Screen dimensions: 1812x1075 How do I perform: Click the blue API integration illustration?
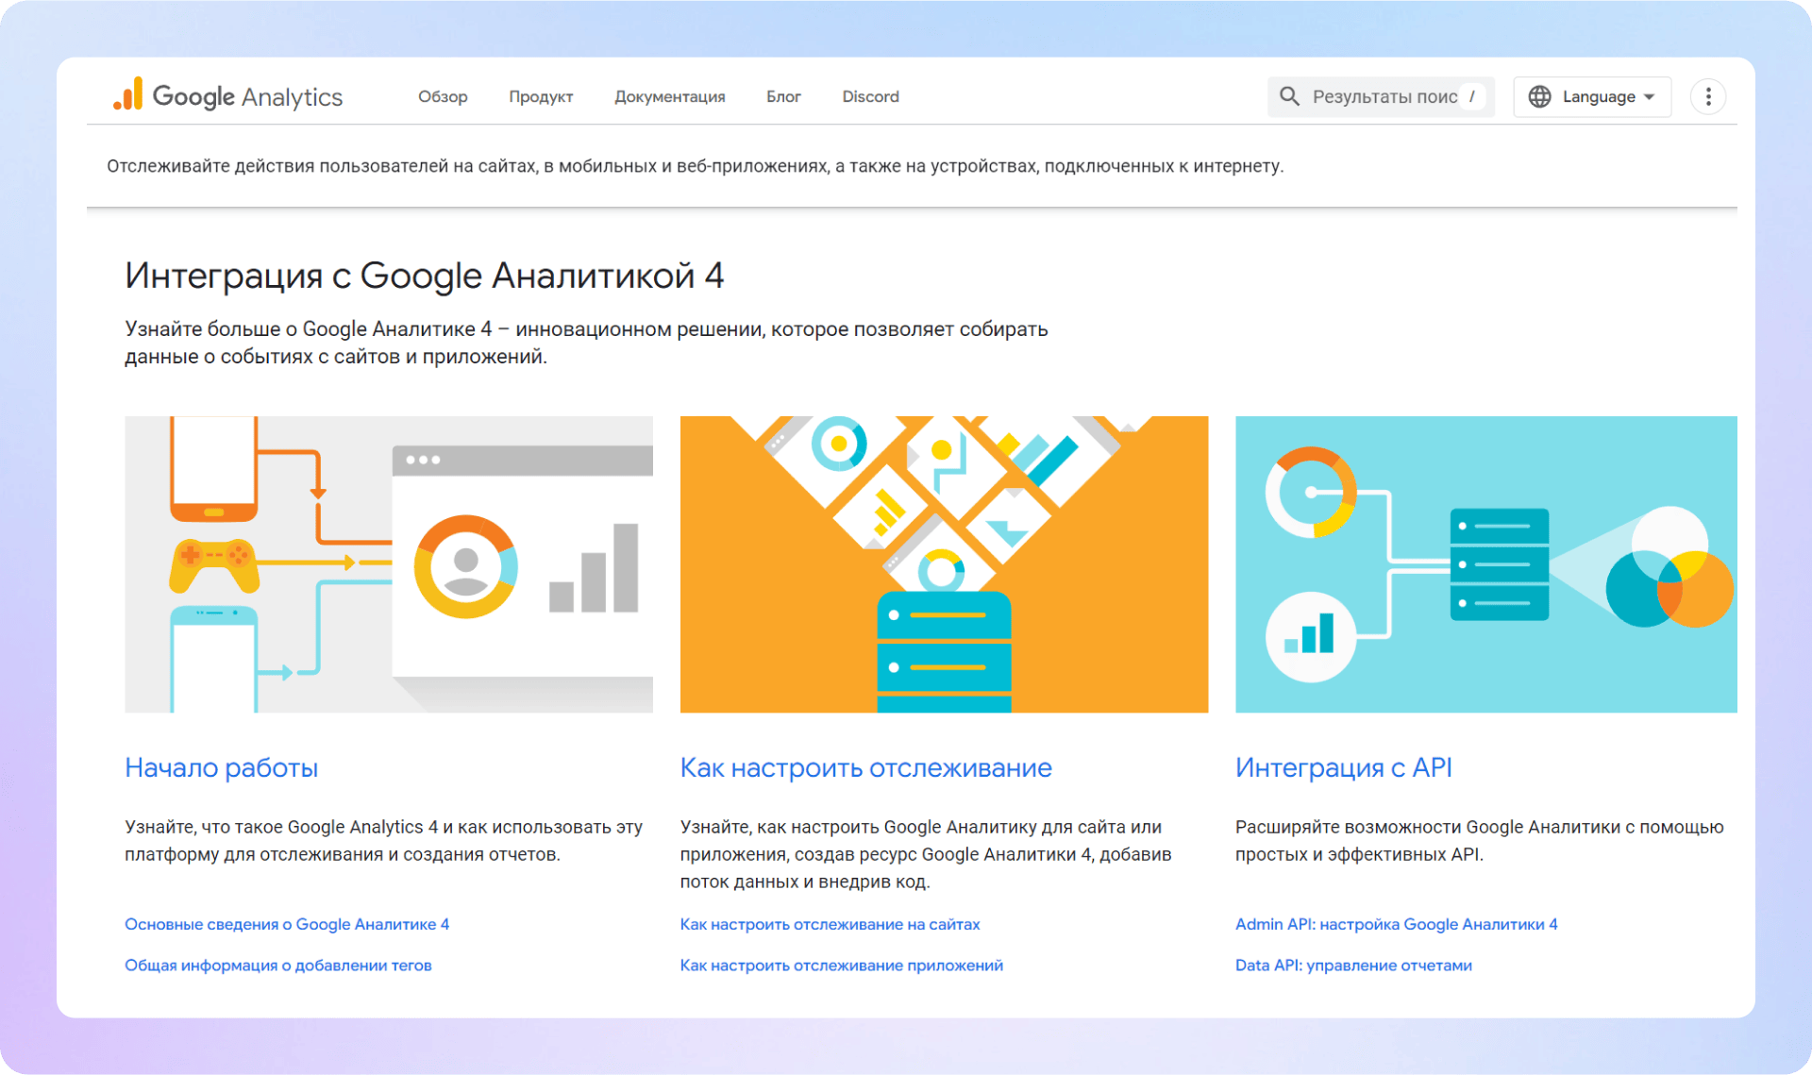[x=1485, y=563]
